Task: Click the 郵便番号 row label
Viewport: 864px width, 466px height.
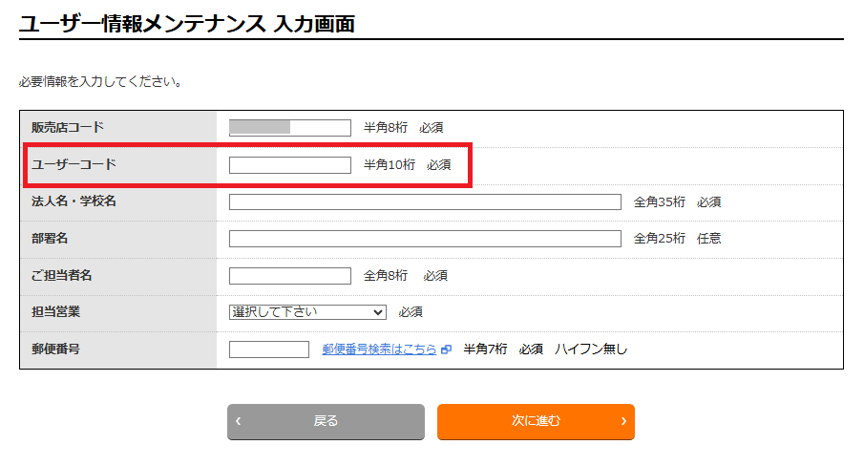Action: click(55, 349)
